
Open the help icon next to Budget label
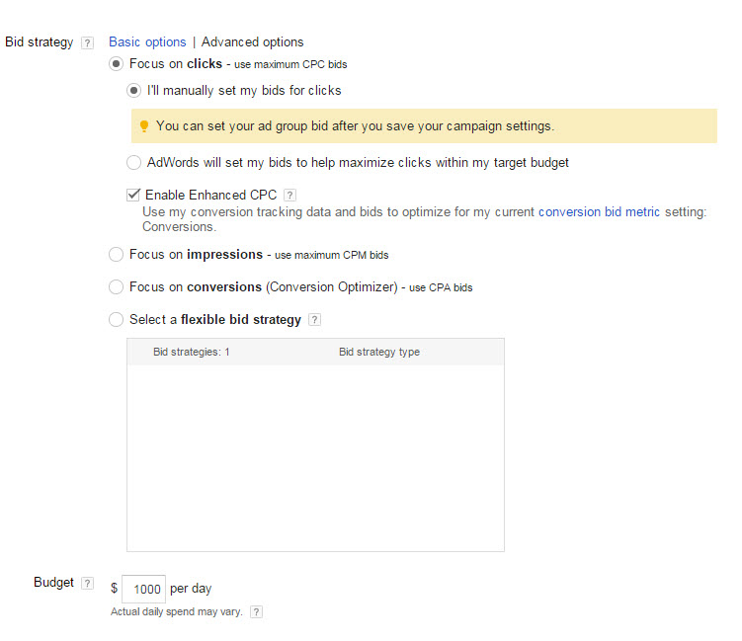click(87, 583)
